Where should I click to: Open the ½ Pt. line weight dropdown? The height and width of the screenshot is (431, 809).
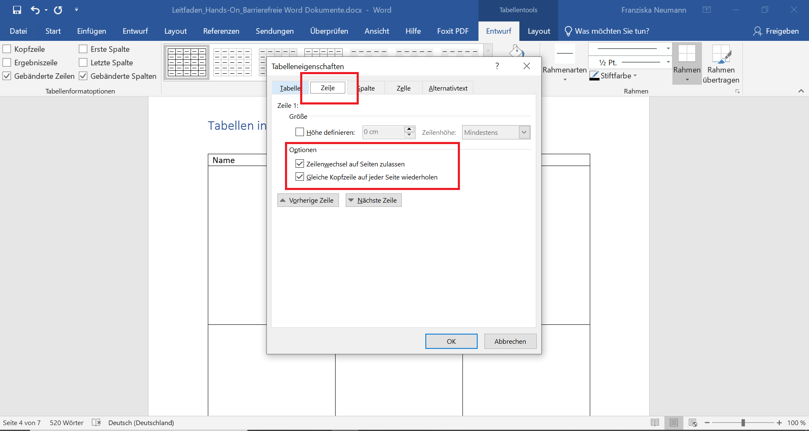pyautogui.click(x=668, y=62)
